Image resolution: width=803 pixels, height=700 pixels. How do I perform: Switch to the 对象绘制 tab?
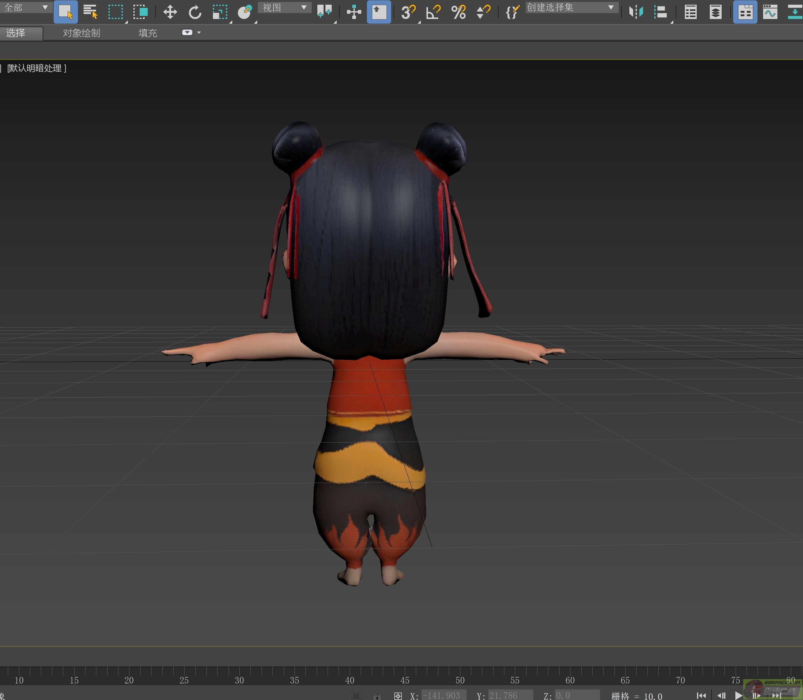pyautogui.click(x=81, y=33)
